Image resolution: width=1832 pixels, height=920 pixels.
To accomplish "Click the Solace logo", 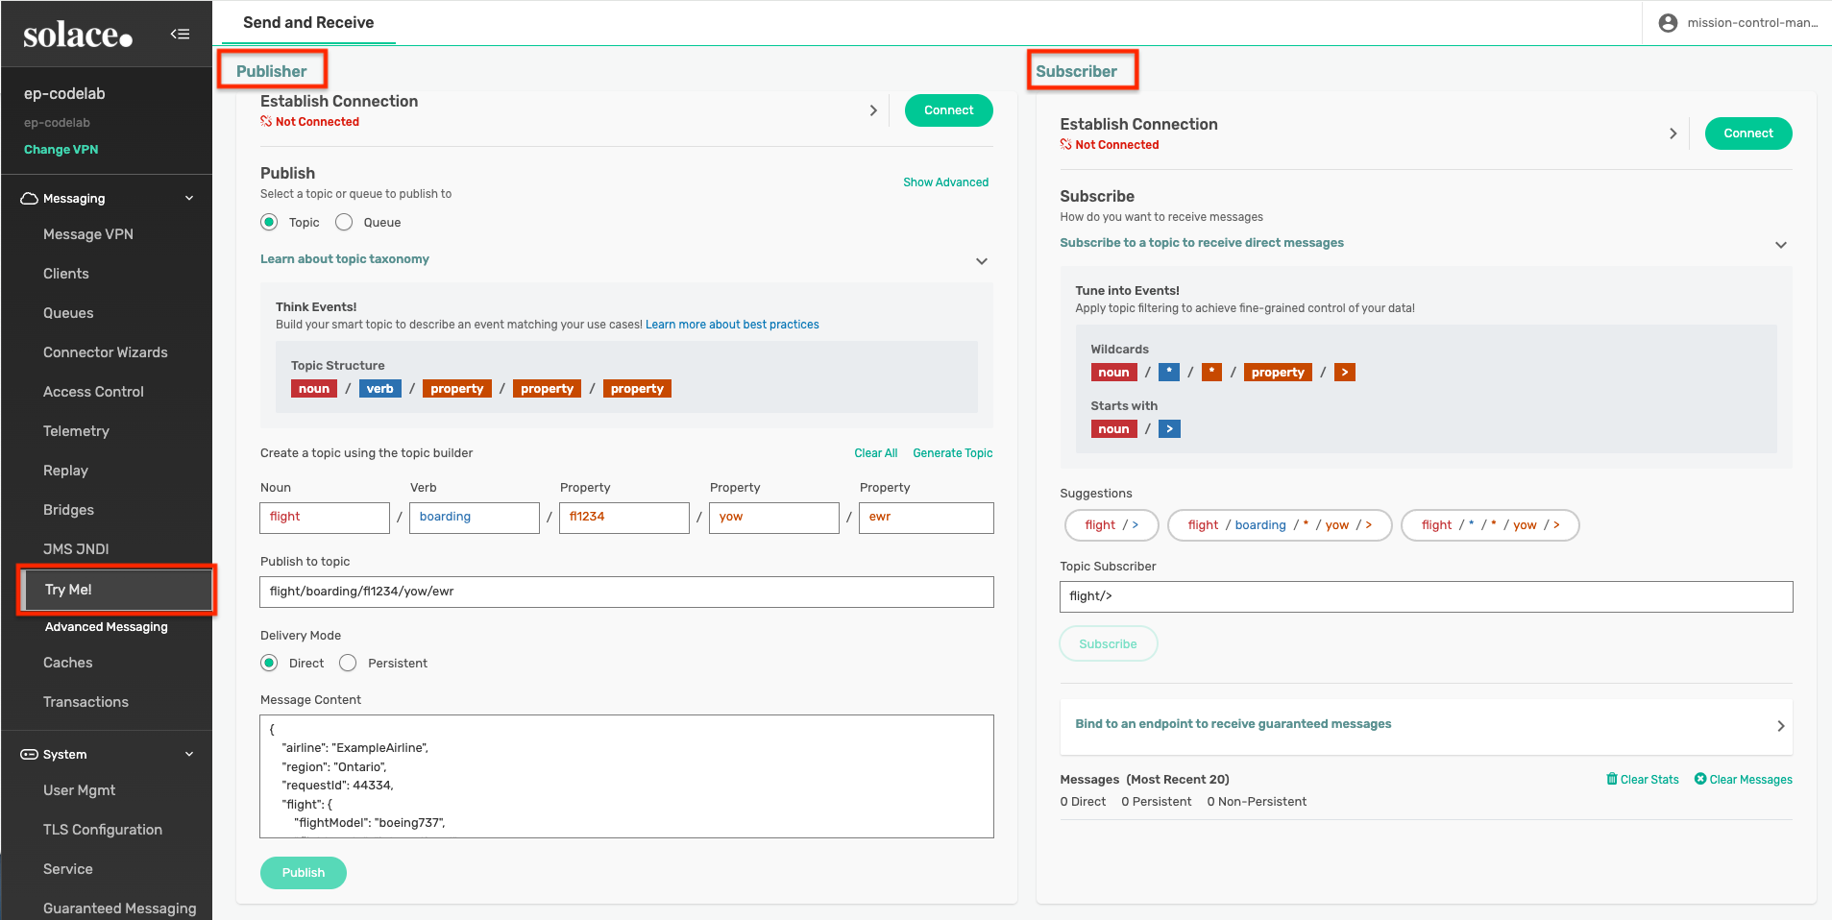I will click(77, 36).
